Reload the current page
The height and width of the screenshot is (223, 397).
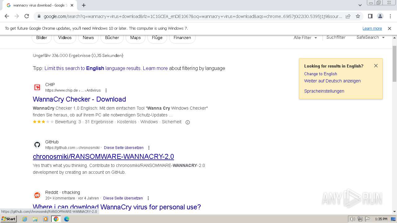tap(27, 16)
